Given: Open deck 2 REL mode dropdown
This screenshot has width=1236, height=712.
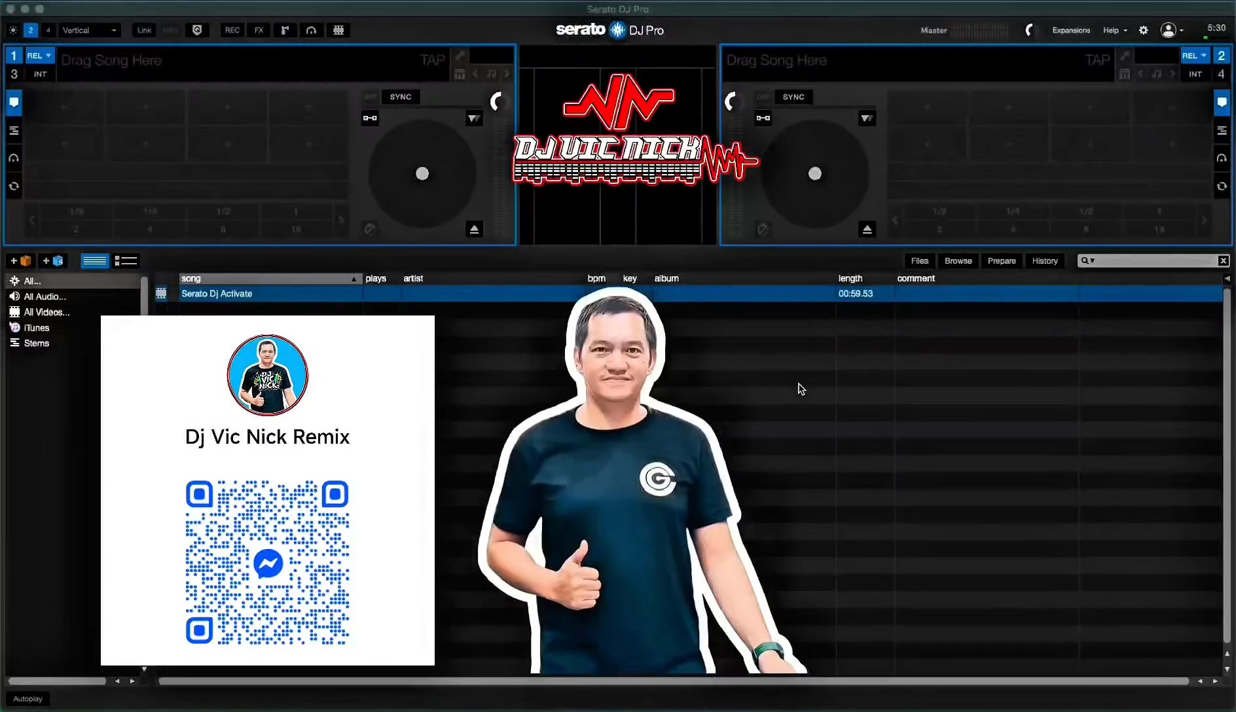Looking at the screenshot, I should coord(1195,56).
